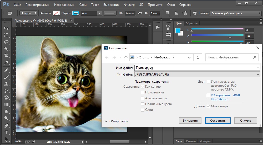Switch to the 'История' tab
This screenshot has width=263, height=145.
coord(205,141)
